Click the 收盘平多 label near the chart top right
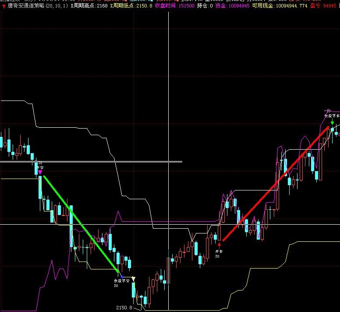This screenshot has width=340, height=312. [332, 116]
